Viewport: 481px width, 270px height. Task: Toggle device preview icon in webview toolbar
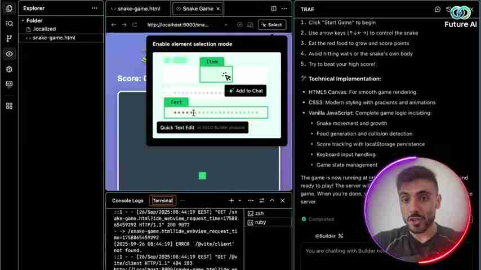(x=250, y=25)
